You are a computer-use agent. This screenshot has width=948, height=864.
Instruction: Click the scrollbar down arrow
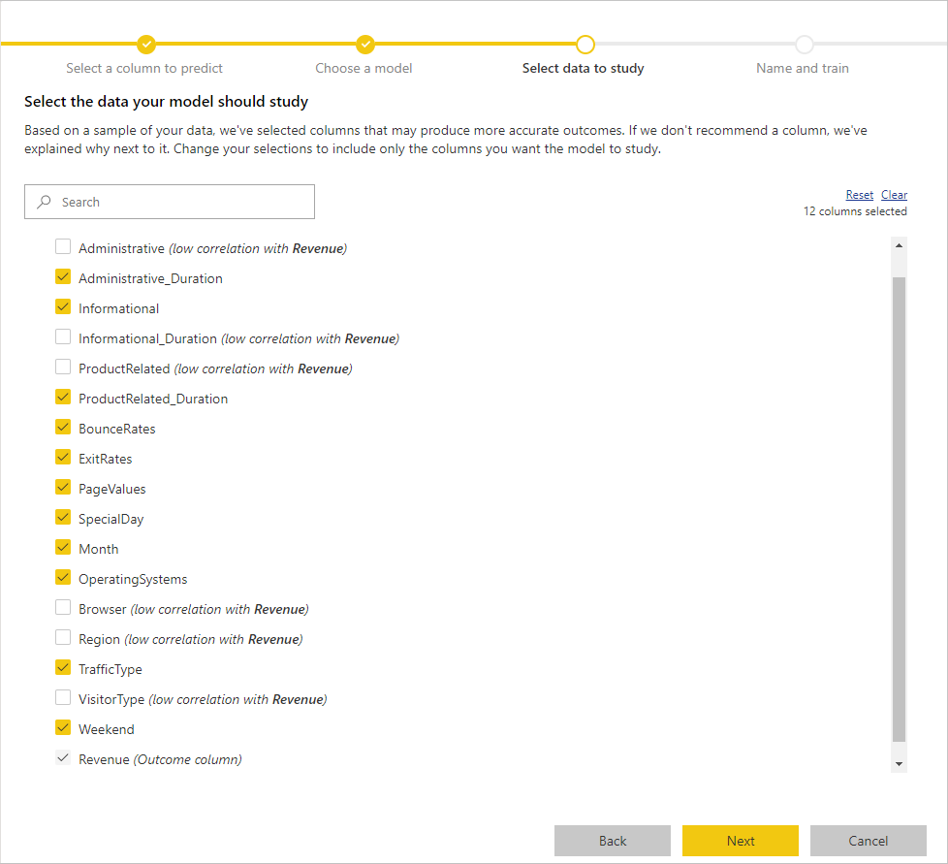pos(899,764)
